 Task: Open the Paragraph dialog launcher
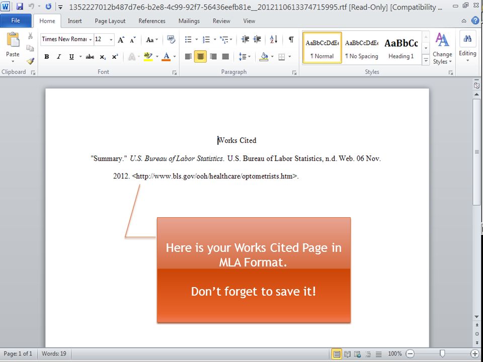(294, 72)
